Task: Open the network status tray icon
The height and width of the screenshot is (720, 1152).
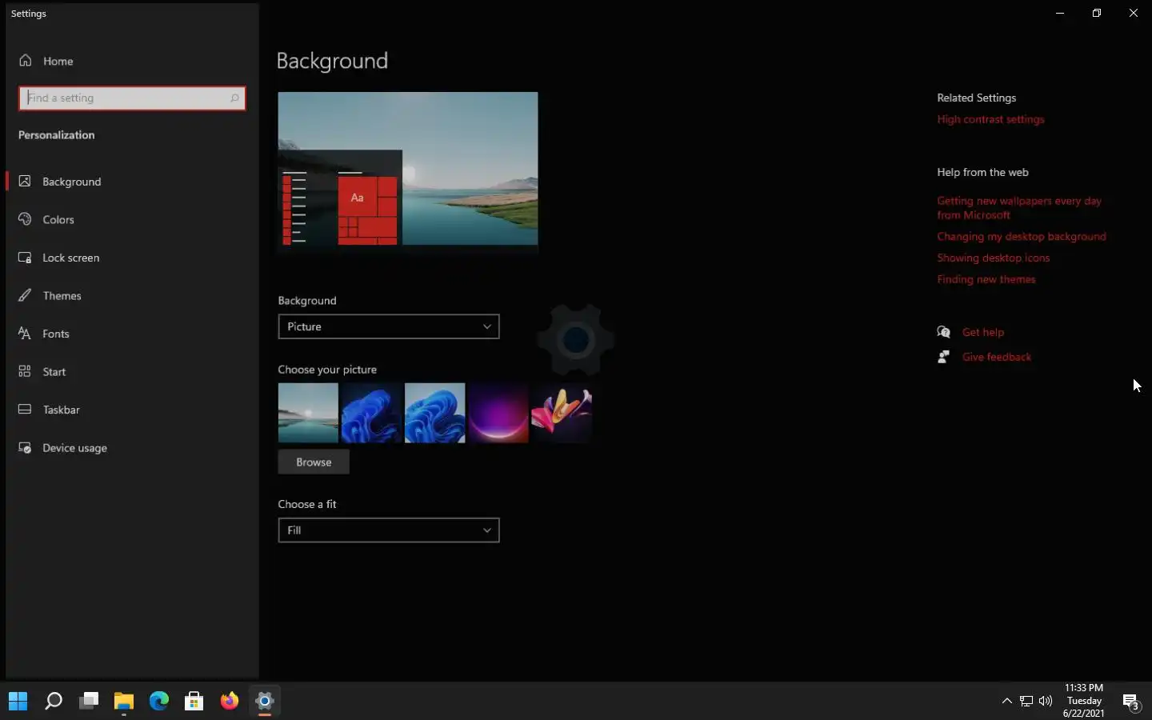Action: pos(1026,702)
